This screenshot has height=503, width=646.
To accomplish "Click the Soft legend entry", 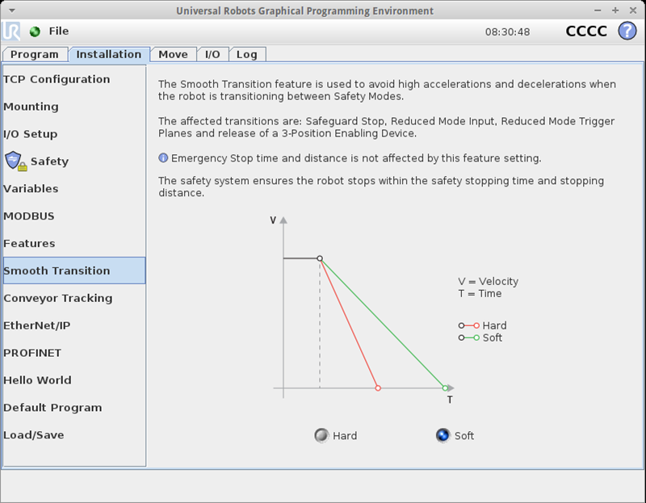I will point(480,337).
